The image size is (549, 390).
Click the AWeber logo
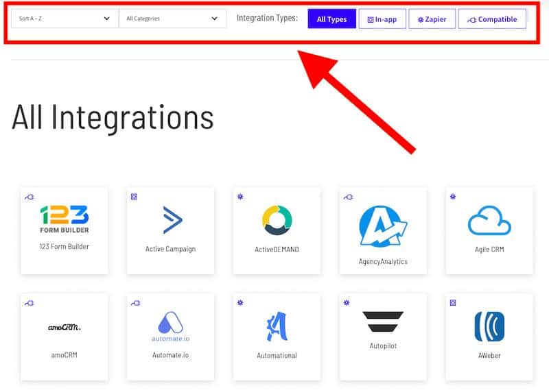pos(489,327)
